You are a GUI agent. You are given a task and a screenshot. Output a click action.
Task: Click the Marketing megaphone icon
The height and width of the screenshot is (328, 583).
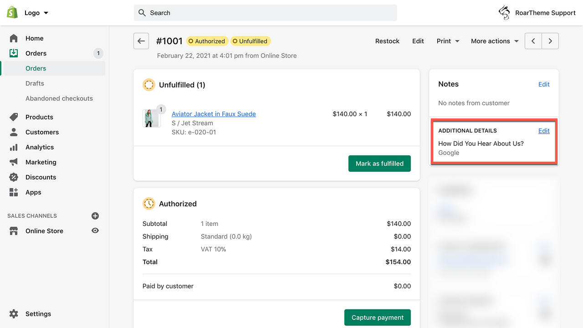(14, 162)
